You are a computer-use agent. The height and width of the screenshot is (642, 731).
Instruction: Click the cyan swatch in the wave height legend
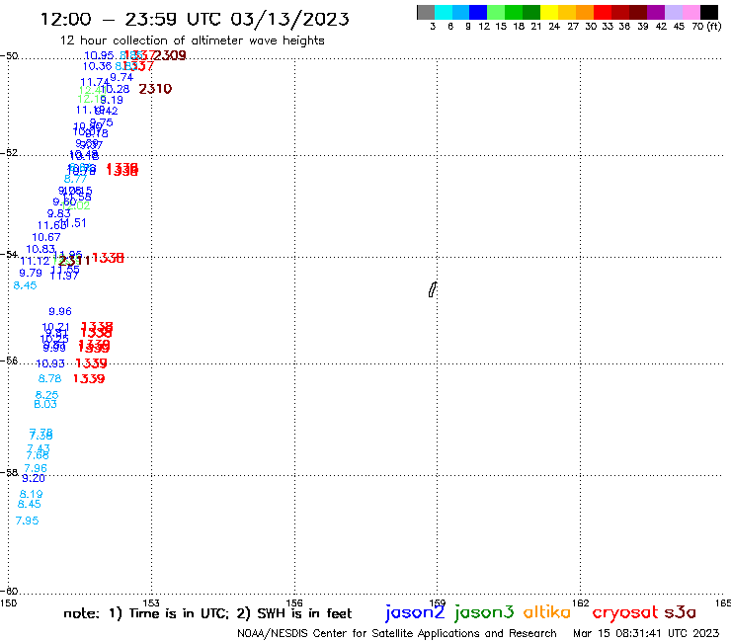[444, 12]
